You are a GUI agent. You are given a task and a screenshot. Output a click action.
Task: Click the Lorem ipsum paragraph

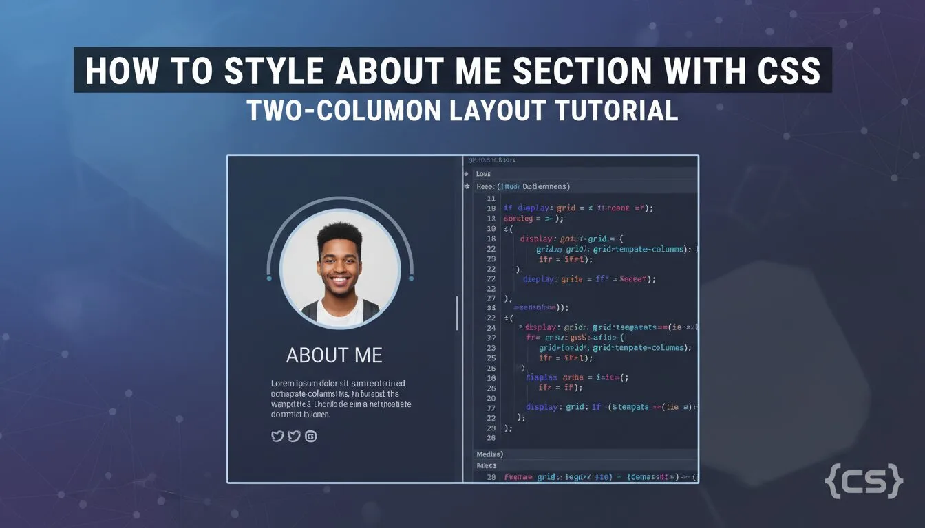pyautogui.click(x=340, y=399)
